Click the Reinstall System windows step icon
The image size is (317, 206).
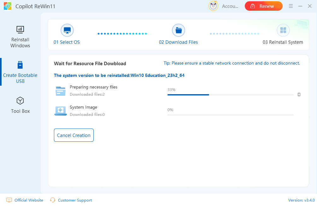(283, 30)
